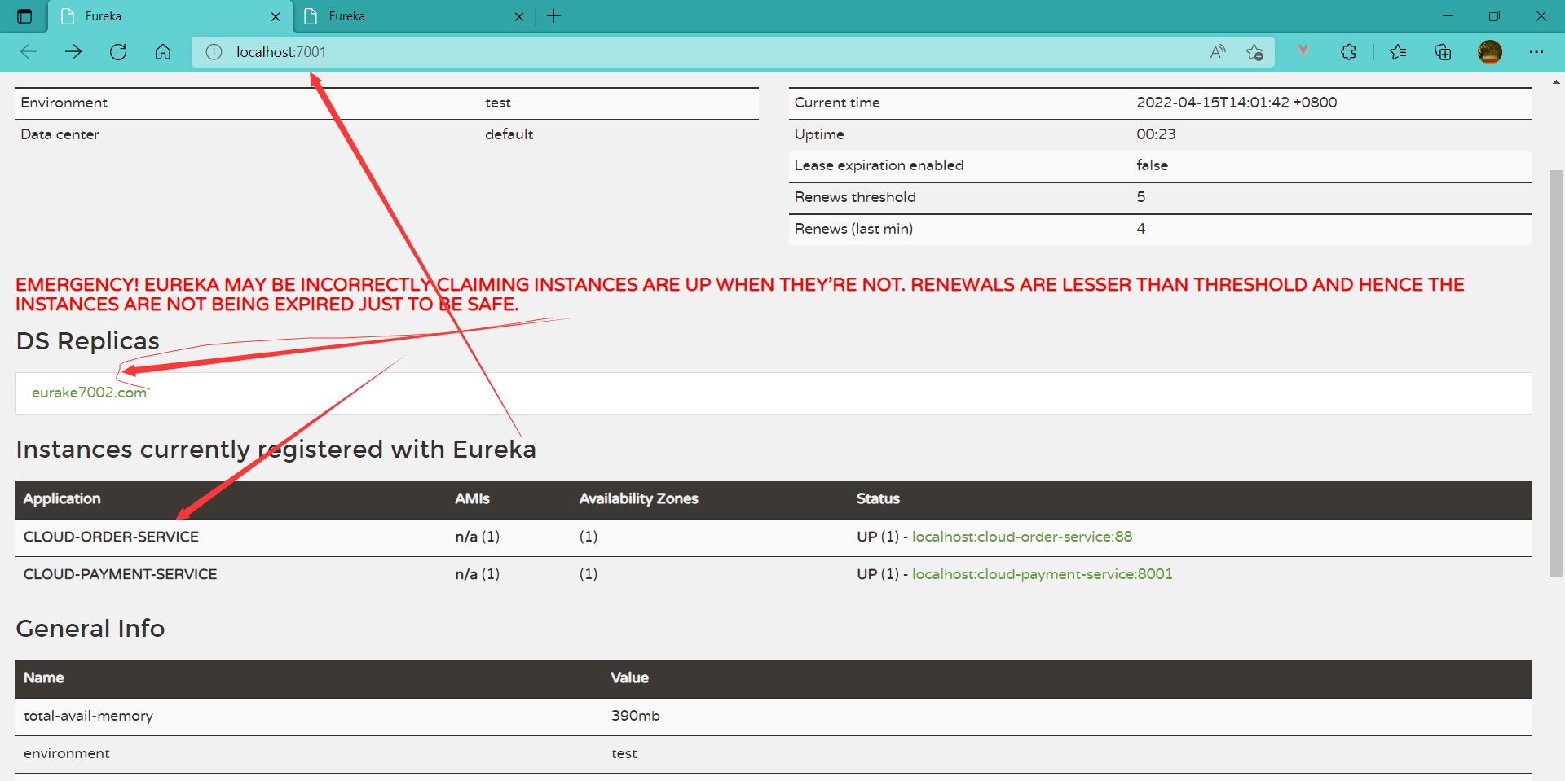This screenshot has height=781, width=1565.
Task: Click the Uptime value 00:23
Action: [1156, 134]
